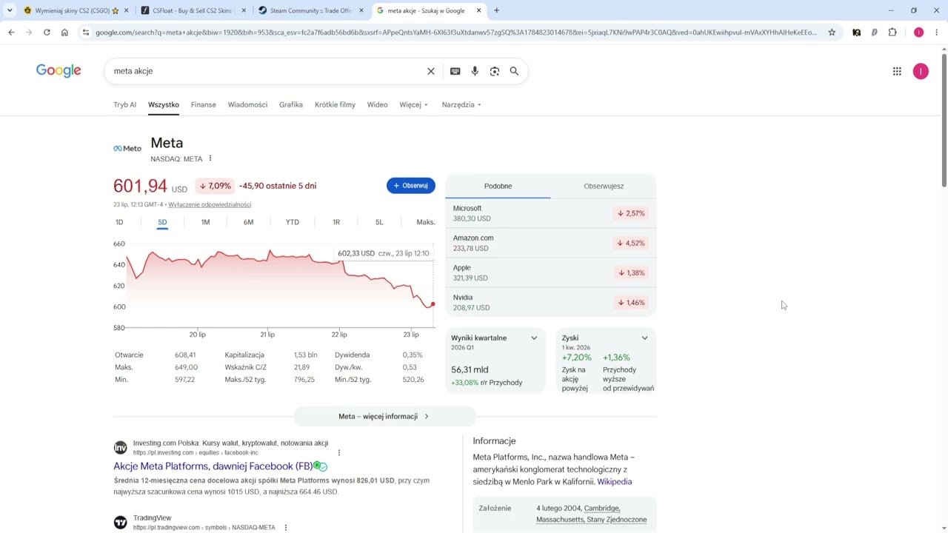Switch to Finanse tab
Viewport: 948px width, 533px height.
204,104
